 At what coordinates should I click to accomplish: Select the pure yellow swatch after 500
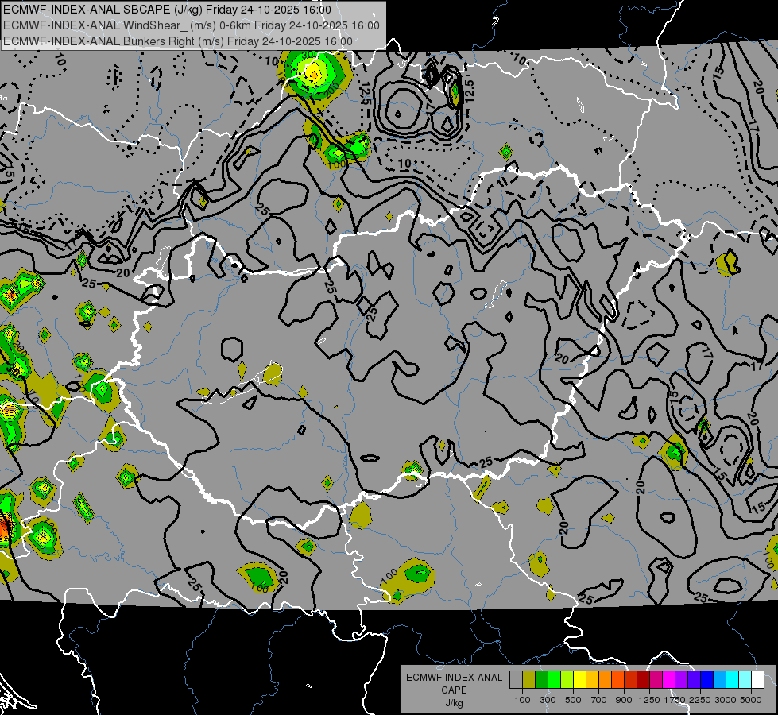coord(579,680)
